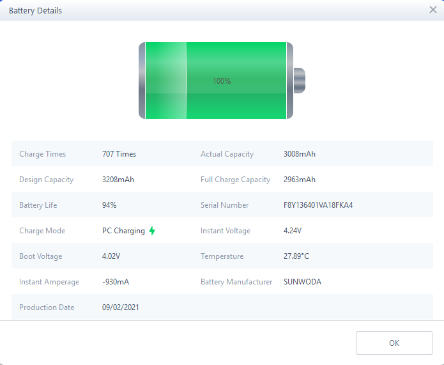444x365 pixels.
Task: Click the 100% battery percentage text
Action: 222,81
